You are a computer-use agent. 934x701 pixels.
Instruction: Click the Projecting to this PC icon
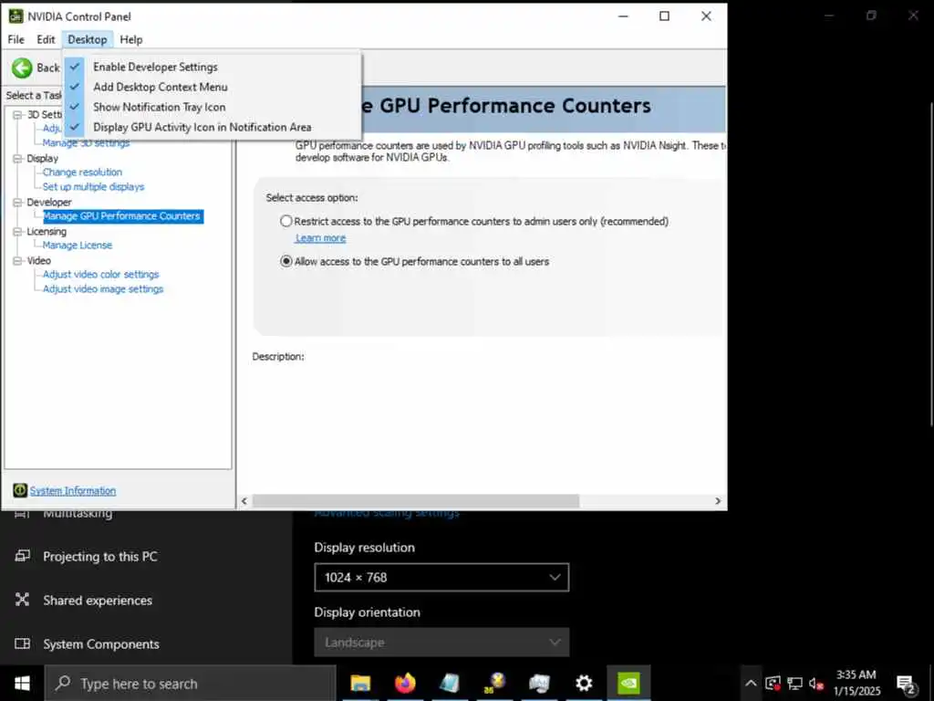pyautogui.click(x=22, y=556)
